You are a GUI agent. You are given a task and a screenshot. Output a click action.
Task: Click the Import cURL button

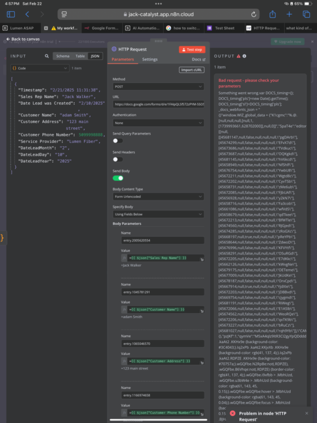(x=191, y=70)
